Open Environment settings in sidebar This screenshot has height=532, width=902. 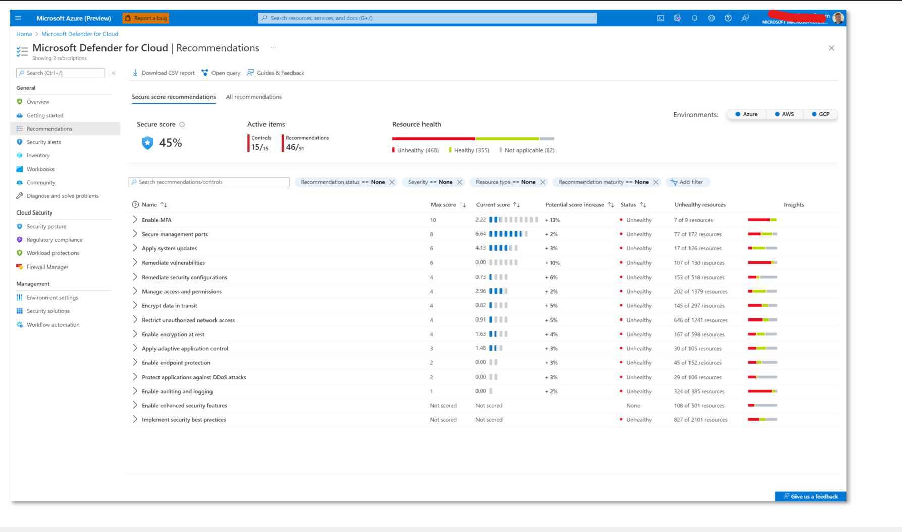(52, 298)
